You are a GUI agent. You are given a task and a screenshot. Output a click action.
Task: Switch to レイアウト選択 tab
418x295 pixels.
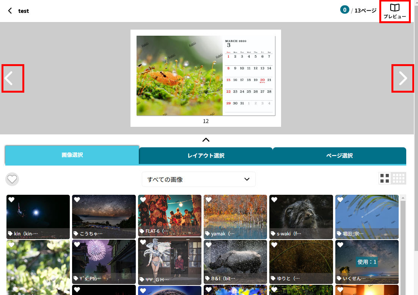tap(206, 156)
